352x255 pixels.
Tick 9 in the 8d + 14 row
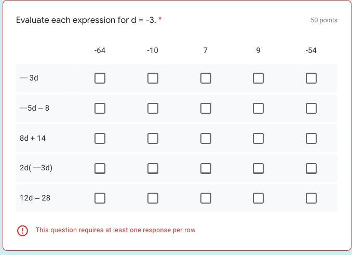coord(258,138)
